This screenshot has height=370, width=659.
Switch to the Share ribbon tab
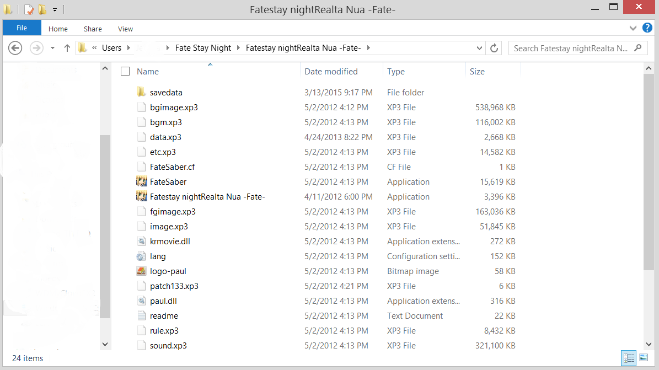93,29
